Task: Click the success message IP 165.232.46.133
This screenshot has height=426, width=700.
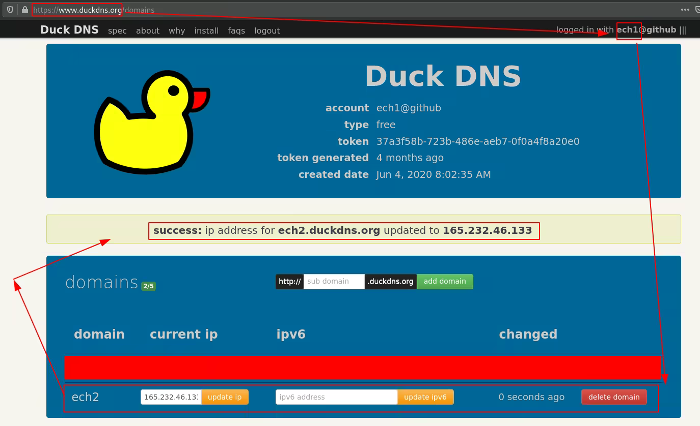Action: click(487, 230)
